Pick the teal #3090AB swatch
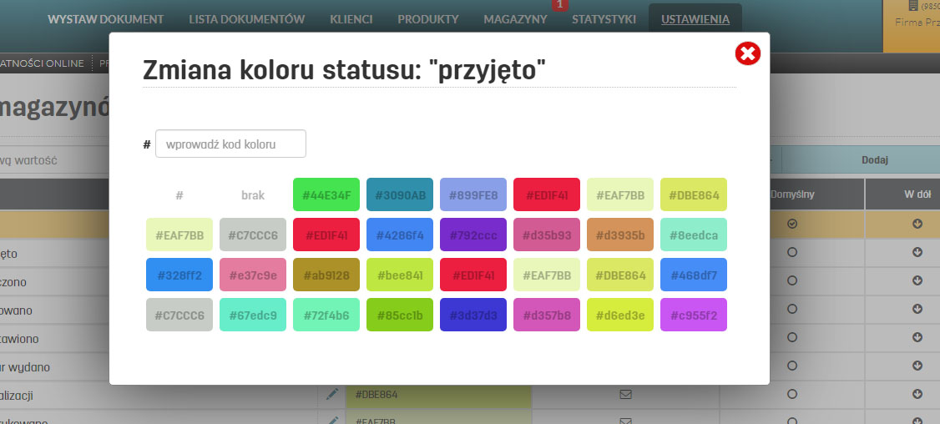 click(400, 194)
